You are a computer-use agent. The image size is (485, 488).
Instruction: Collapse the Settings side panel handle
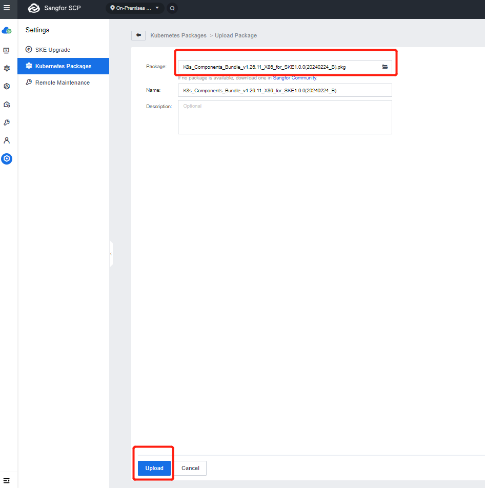(111, 254)
